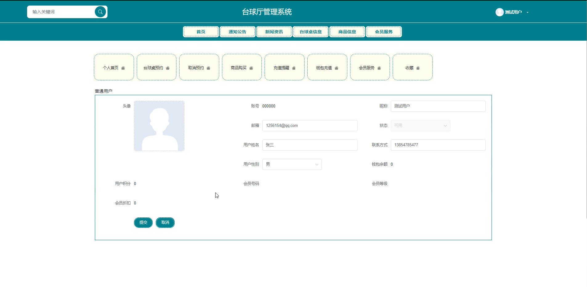Open 收藏 card label

tap(409, 68)
